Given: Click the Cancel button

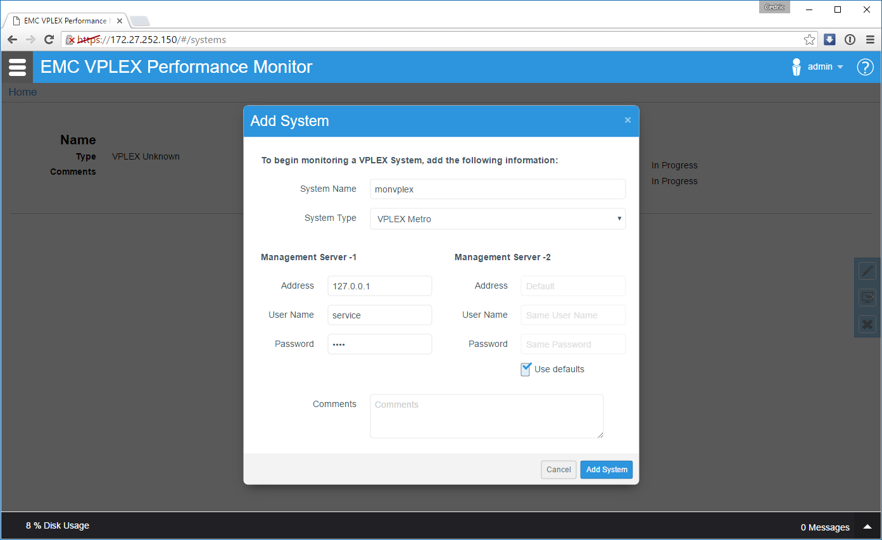Looking at the screenshot, I should click(x=558, y=470).
